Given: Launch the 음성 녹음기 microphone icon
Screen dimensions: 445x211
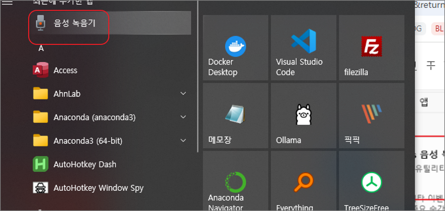Looking at the screenshot, I should (41, 23).
